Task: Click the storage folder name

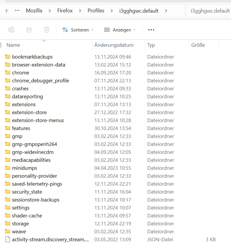Action: (21, 224)
